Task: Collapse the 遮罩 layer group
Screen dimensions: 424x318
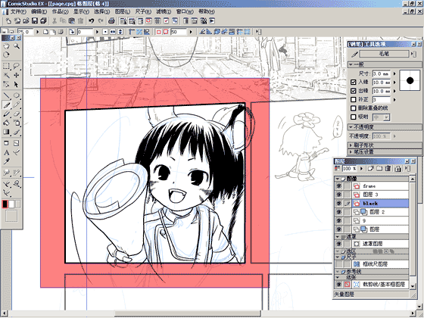Action: tap(338, 236)
